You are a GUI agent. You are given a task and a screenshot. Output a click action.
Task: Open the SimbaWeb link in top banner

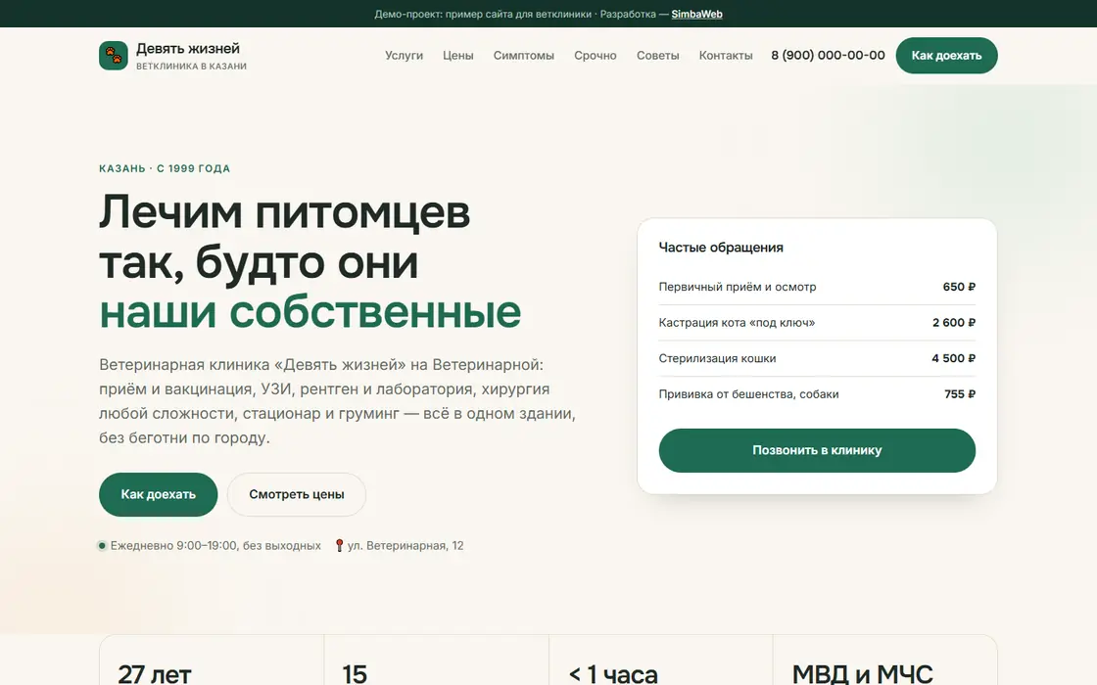coord(696,14)
